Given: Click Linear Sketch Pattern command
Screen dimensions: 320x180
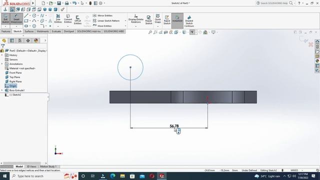Looking at the screenshot, I should [106, 21].
